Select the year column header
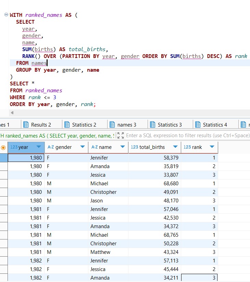250x282 pixels. coord(26,147)
